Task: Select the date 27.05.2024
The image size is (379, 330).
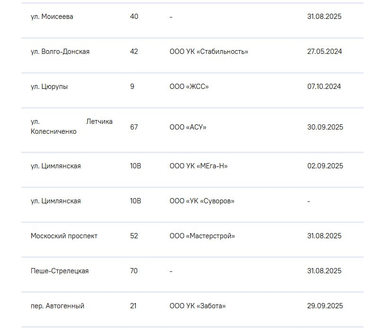Action: (324, 52)
